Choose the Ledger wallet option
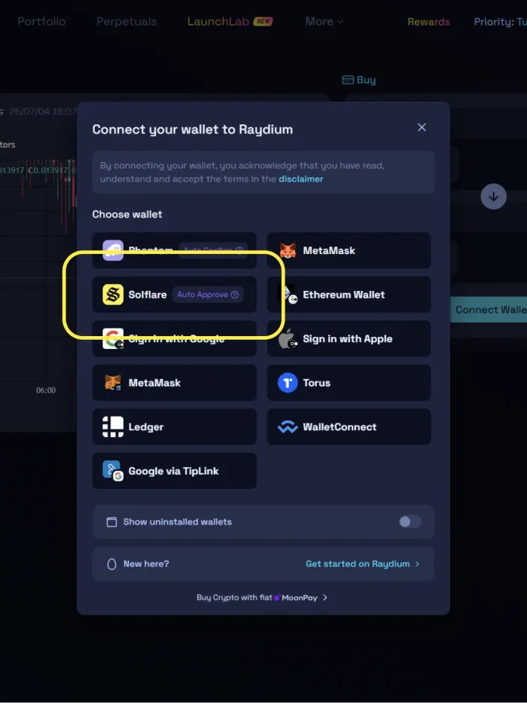The width and height of the screenshot is (527, 703). coord(175,426)
